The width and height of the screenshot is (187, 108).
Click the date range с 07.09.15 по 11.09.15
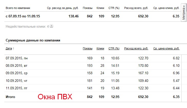(23, 16)
